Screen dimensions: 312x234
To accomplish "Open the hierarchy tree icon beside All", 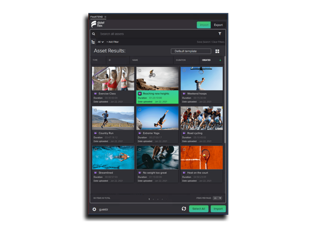I will click(93, 42).
